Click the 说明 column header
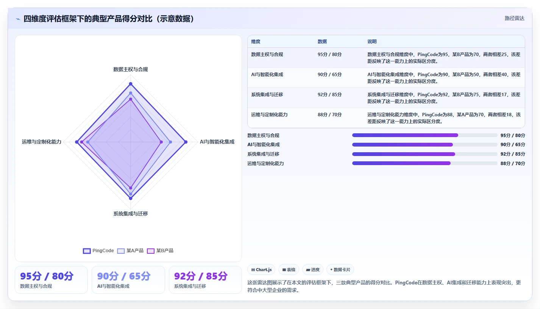The image size is (540, 309). [372, 42]
